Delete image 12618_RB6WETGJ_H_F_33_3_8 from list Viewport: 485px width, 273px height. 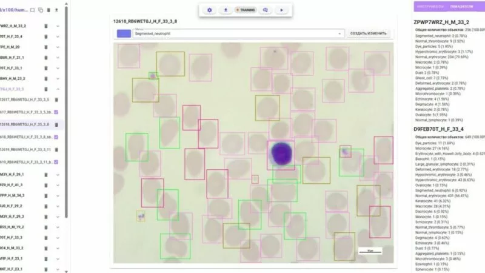(x=56, y=124)
